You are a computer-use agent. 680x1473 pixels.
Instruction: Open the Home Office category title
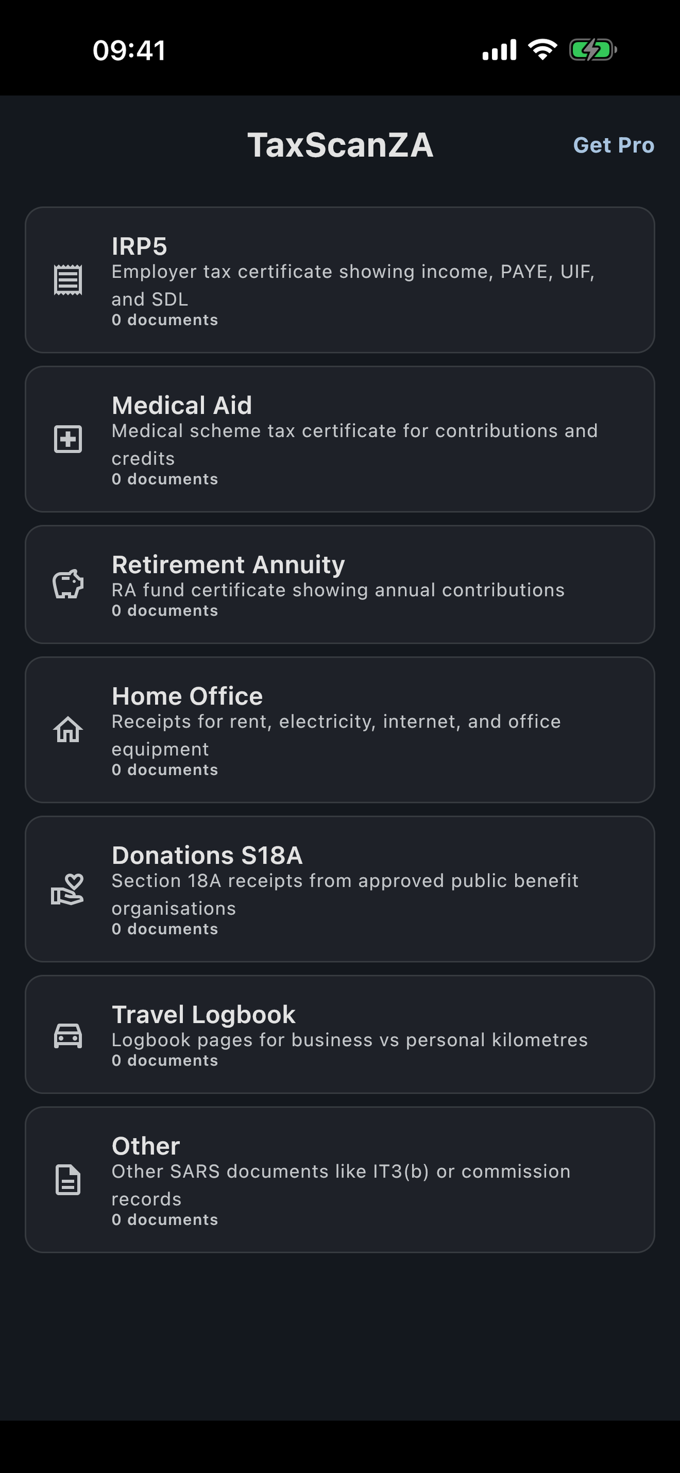click(187, 696)
